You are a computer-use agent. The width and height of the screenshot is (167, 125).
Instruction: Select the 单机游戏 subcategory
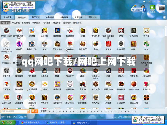tap(16, 23)
